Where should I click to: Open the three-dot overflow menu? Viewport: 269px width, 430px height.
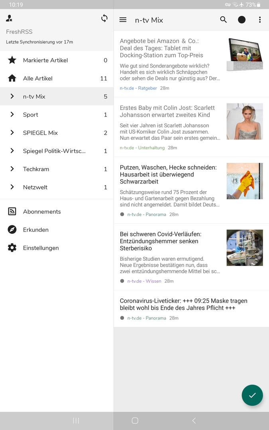[260, 20]
